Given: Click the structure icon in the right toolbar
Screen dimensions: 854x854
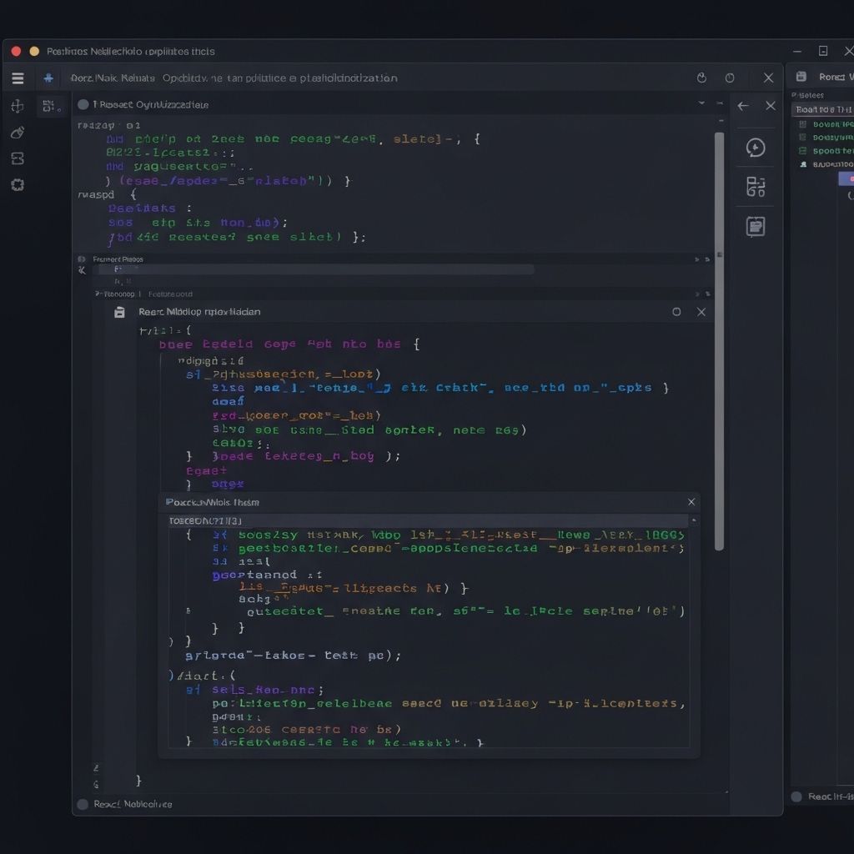Looking at the screenshot, I should pyautogui.click(x=755, y=188).
